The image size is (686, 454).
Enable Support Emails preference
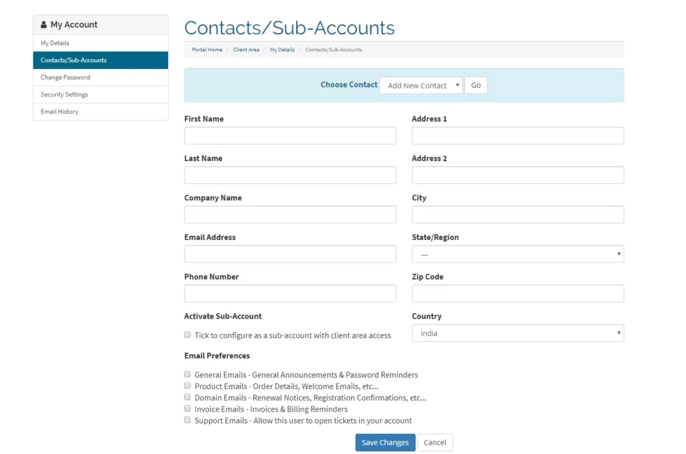point(188,420)
